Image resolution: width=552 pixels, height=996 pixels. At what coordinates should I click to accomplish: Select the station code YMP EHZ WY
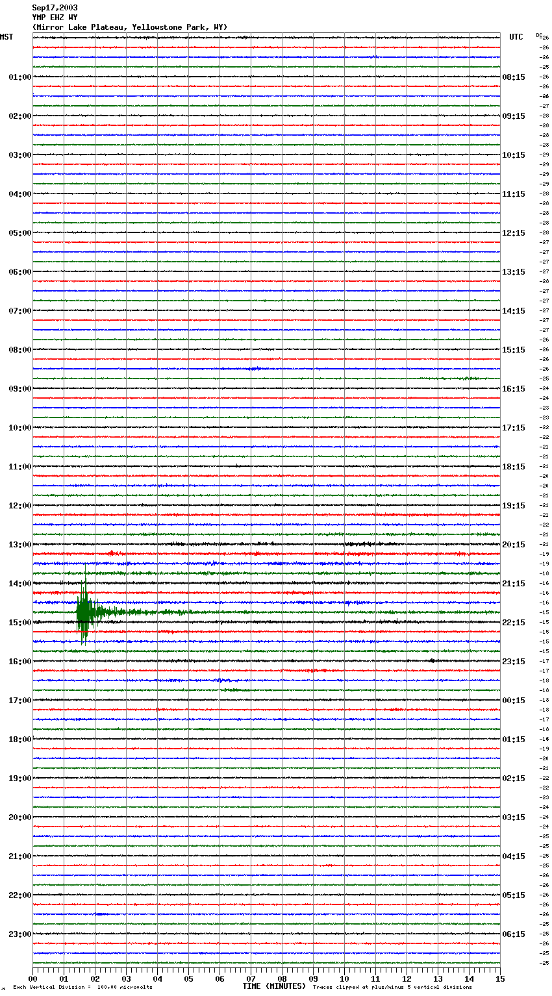point(55,18)
